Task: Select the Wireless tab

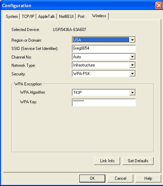Action: (x=99, y=16)
